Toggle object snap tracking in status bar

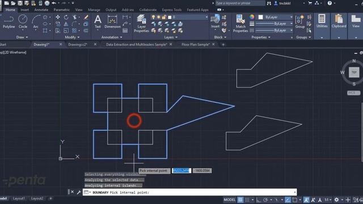pyautogui.click(x=288, y=199)
